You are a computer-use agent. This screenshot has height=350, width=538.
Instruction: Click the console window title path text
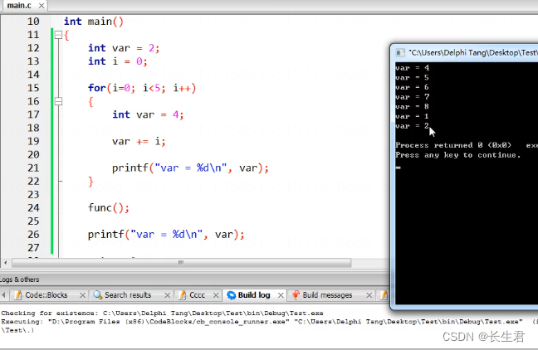point(473,53)
